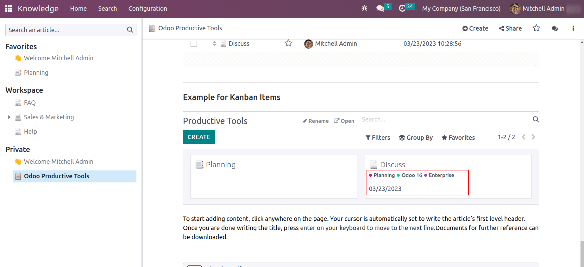Open the Sales & Marketing article

click(x=49, y=117)
